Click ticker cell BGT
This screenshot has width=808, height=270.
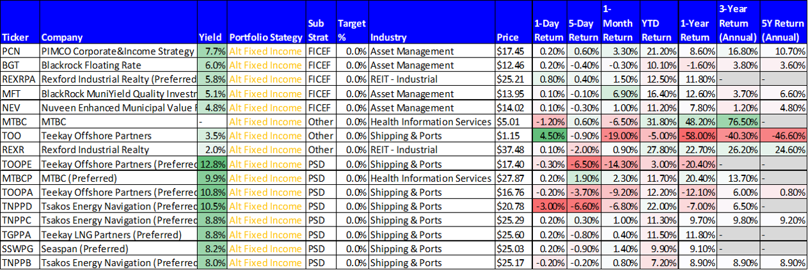tap(20, 65)
